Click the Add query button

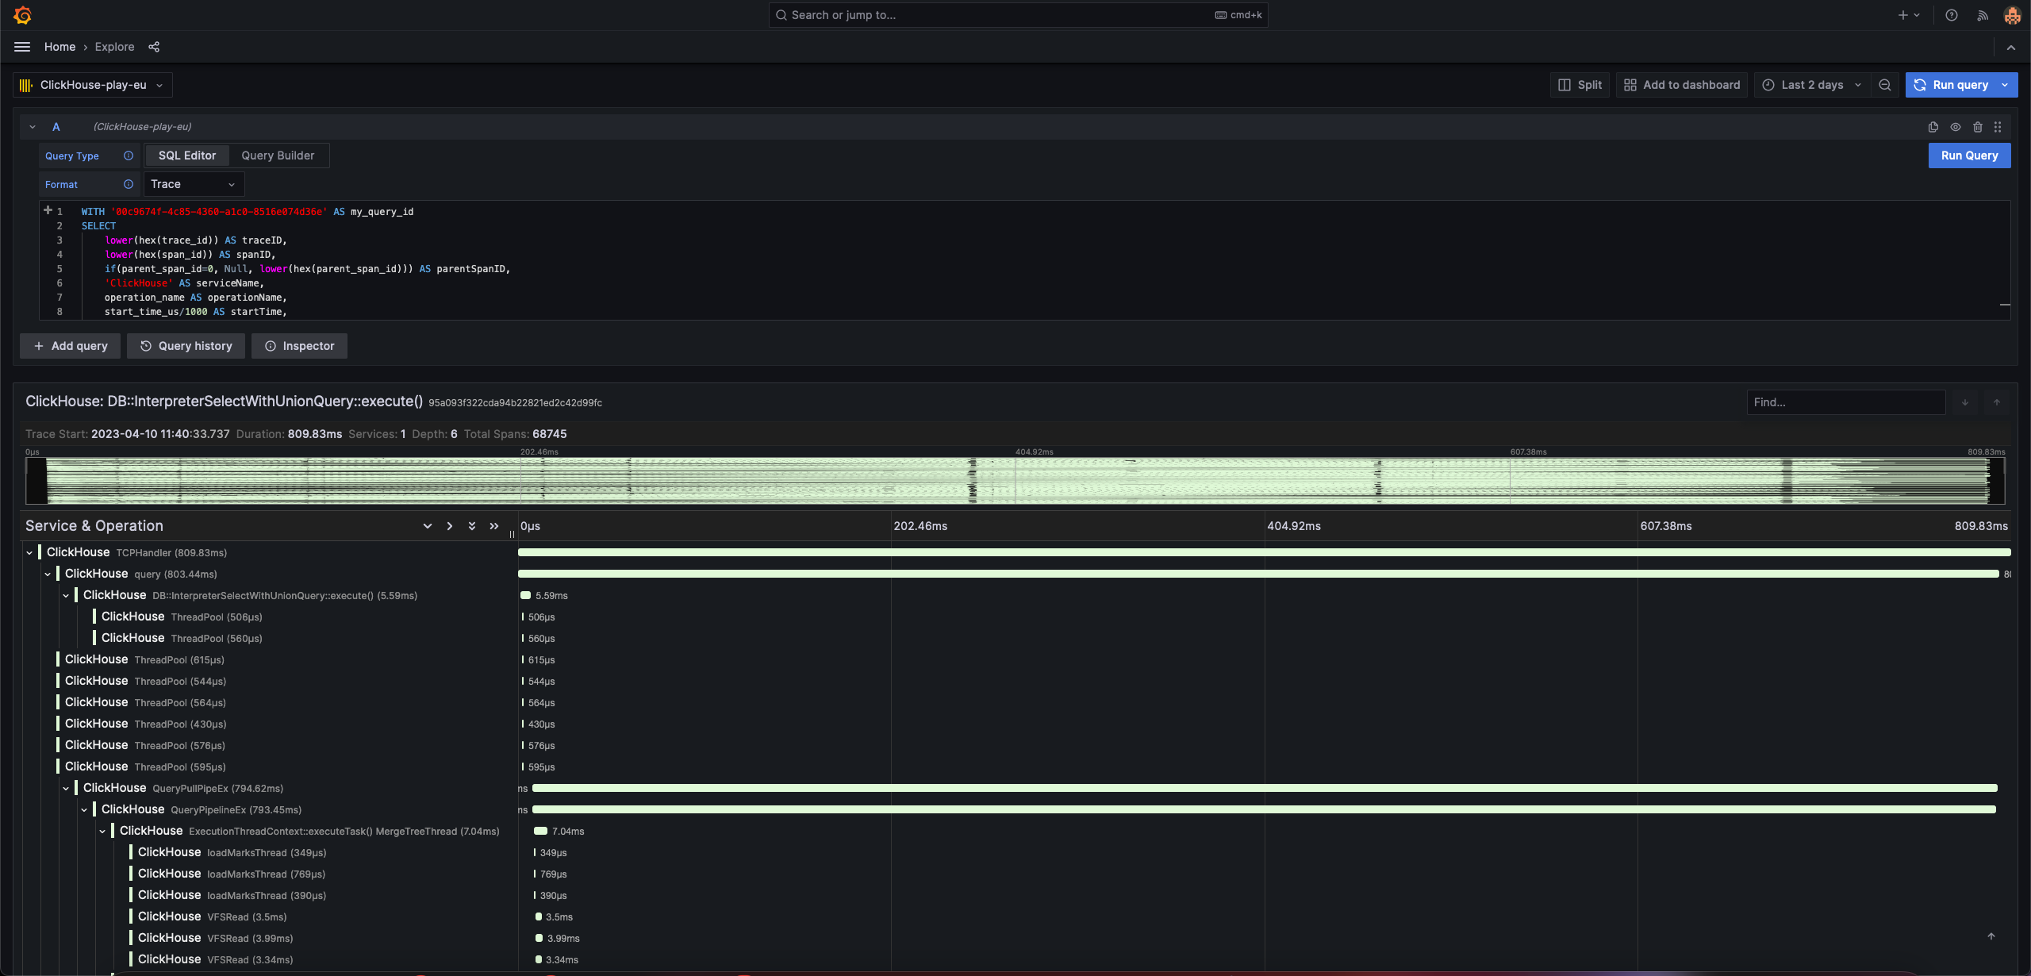[70, 346]
